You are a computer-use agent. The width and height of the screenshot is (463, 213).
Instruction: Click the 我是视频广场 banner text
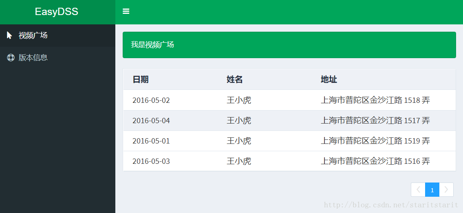pyautogui.click(x=152, y=45)
